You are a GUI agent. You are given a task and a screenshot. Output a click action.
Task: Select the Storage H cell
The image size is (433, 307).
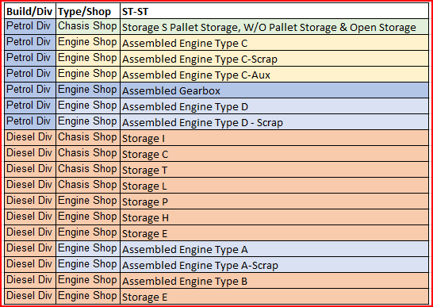274,217
